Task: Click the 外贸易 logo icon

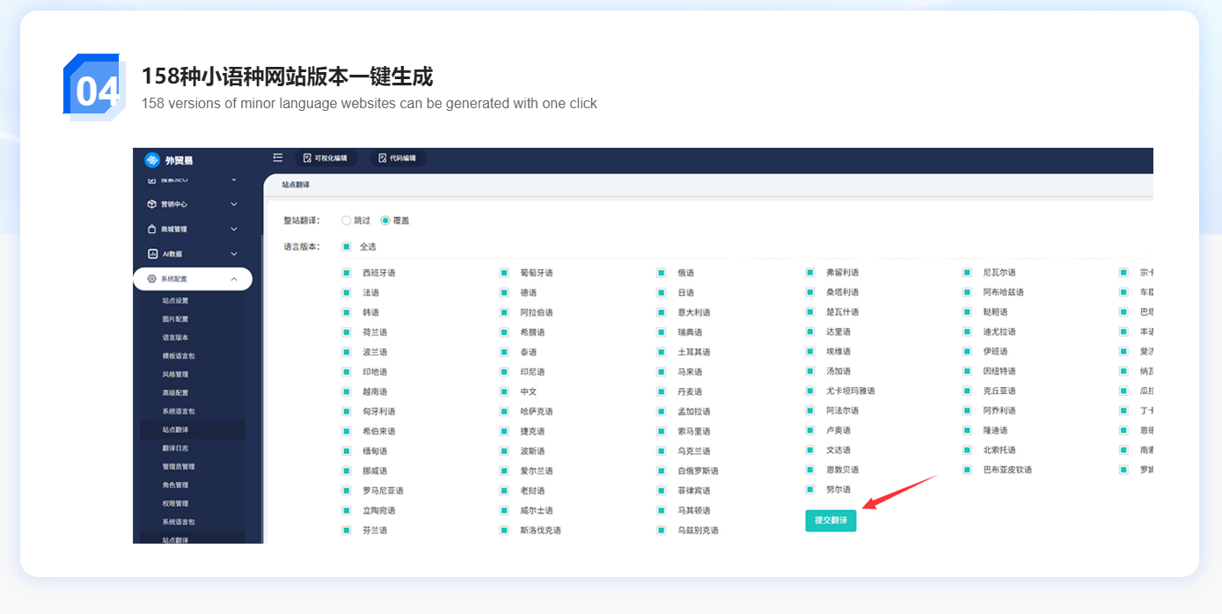Action: (x=152, y=160)
